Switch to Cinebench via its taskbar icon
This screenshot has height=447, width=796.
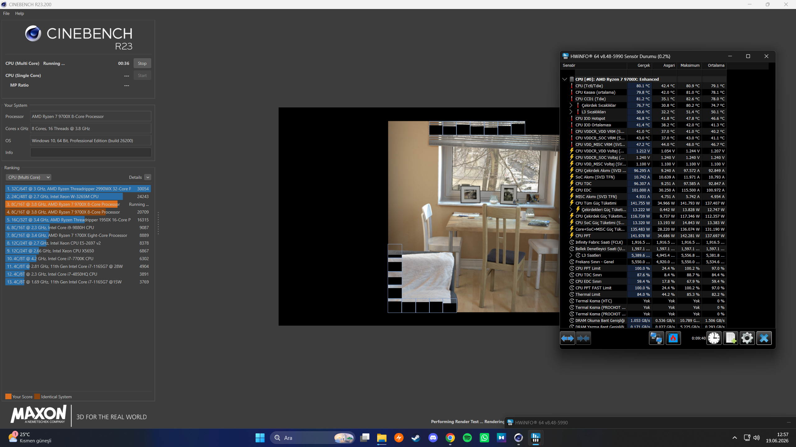coord(519,438)
